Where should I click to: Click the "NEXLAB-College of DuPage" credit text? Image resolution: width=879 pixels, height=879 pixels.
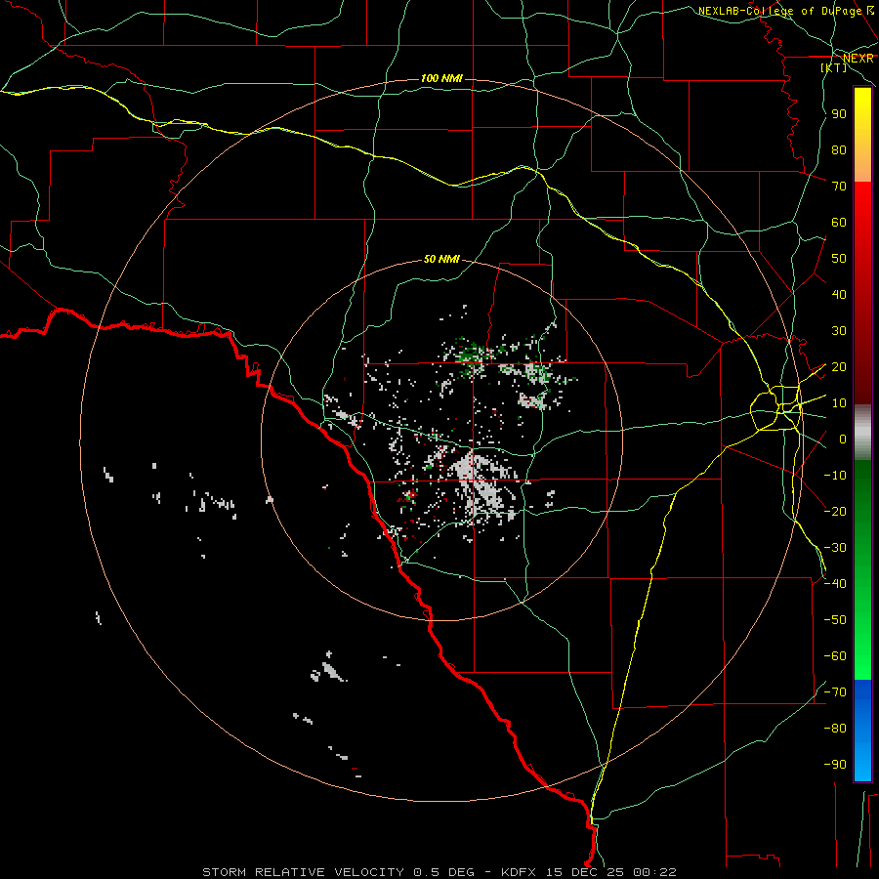point(781,11)
